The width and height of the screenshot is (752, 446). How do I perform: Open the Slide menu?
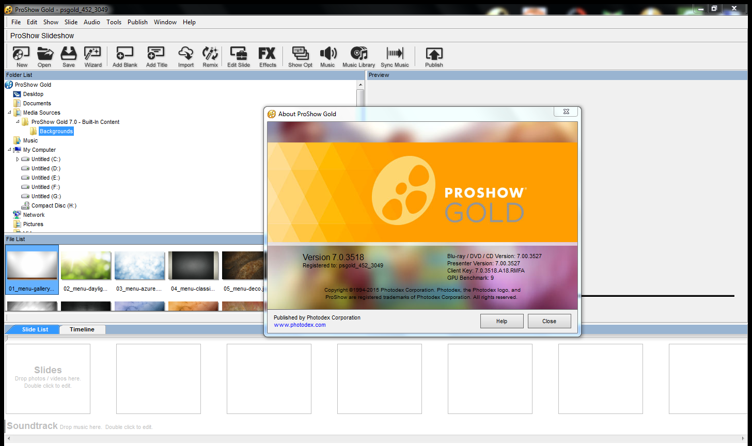click(71, 22)
